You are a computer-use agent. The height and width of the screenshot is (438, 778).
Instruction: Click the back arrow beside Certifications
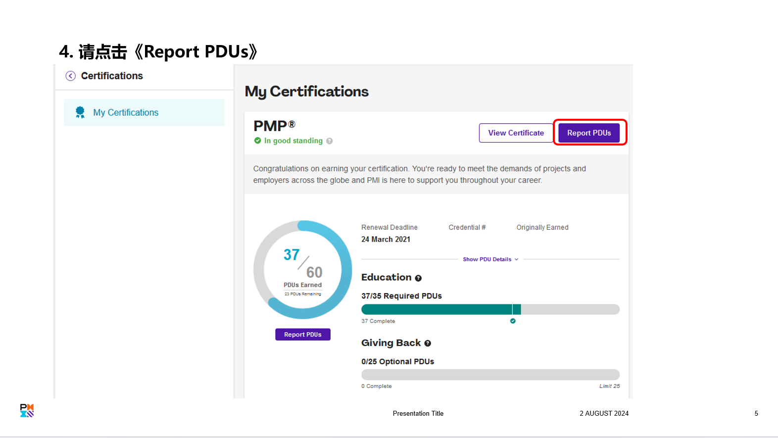pyautogui.click(x=71, y=76)
